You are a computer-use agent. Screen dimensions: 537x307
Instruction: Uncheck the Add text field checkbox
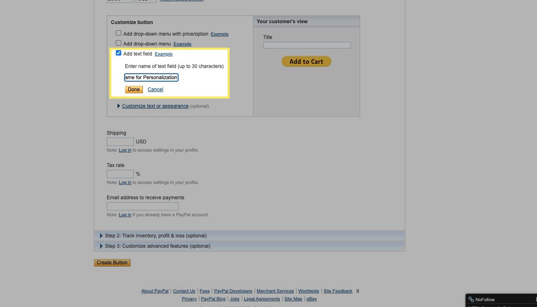point(118,53)
